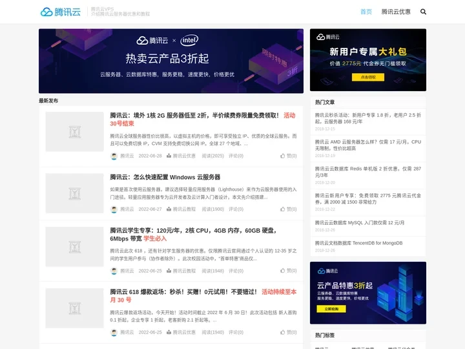The width and height of the screenshot is (465, 349).
Task: Open 评论(0) on the 2022-06-27 post
Action: [236, 209]
